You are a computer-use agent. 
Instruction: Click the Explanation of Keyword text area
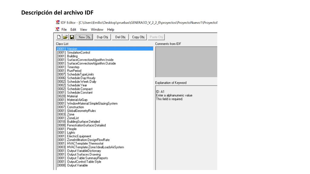tap(186, 128)
